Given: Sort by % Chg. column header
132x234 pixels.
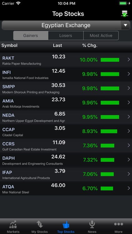Looking at the screenshot, I should tap(90, 45).
